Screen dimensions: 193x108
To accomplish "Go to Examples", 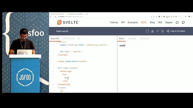I will 133,22.
